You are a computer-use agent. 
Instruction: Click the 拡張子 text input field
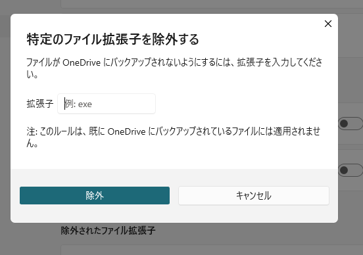pos(107,104)
